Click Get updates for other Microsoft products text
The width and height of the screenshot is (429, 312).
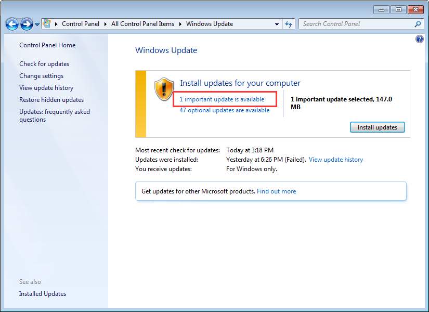198,191
